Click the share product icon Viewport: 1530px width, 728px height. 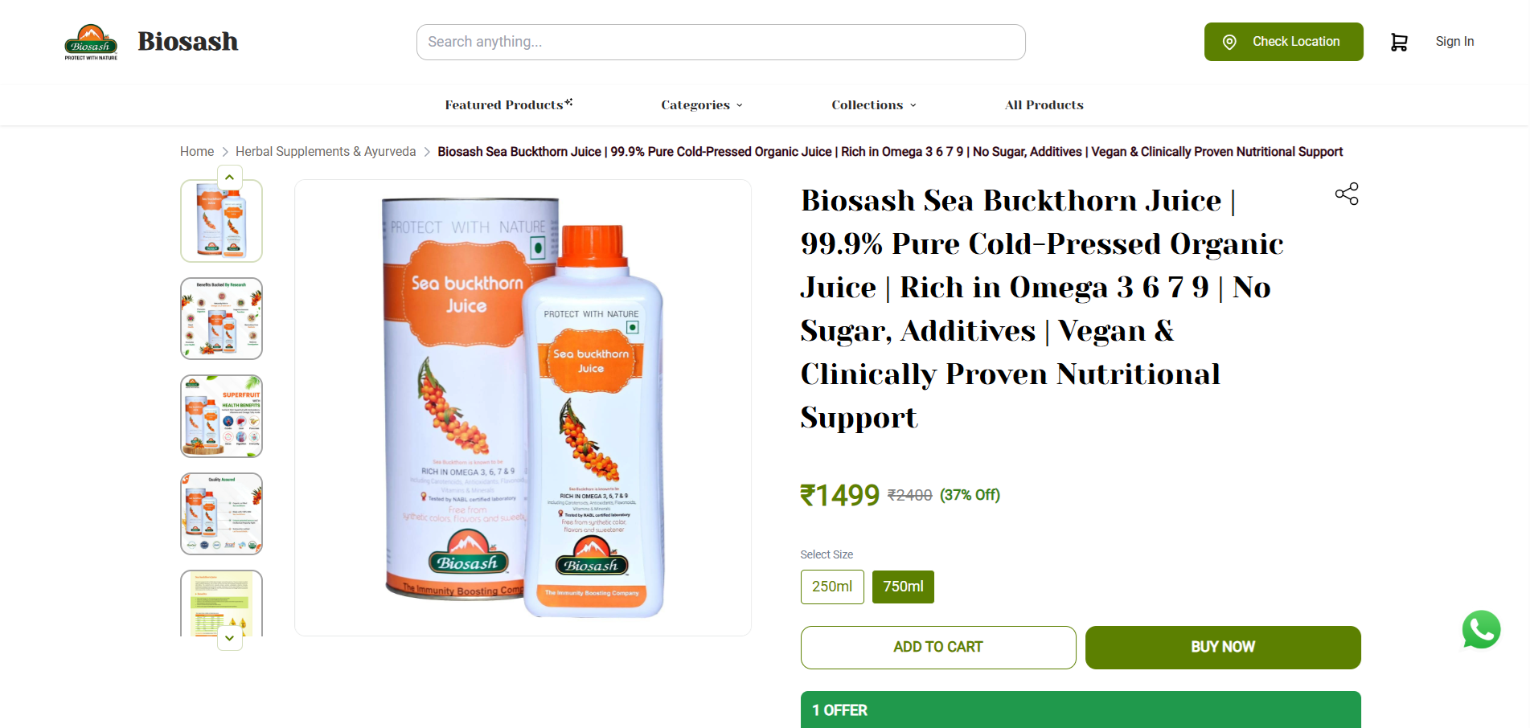pos(1347,194)
